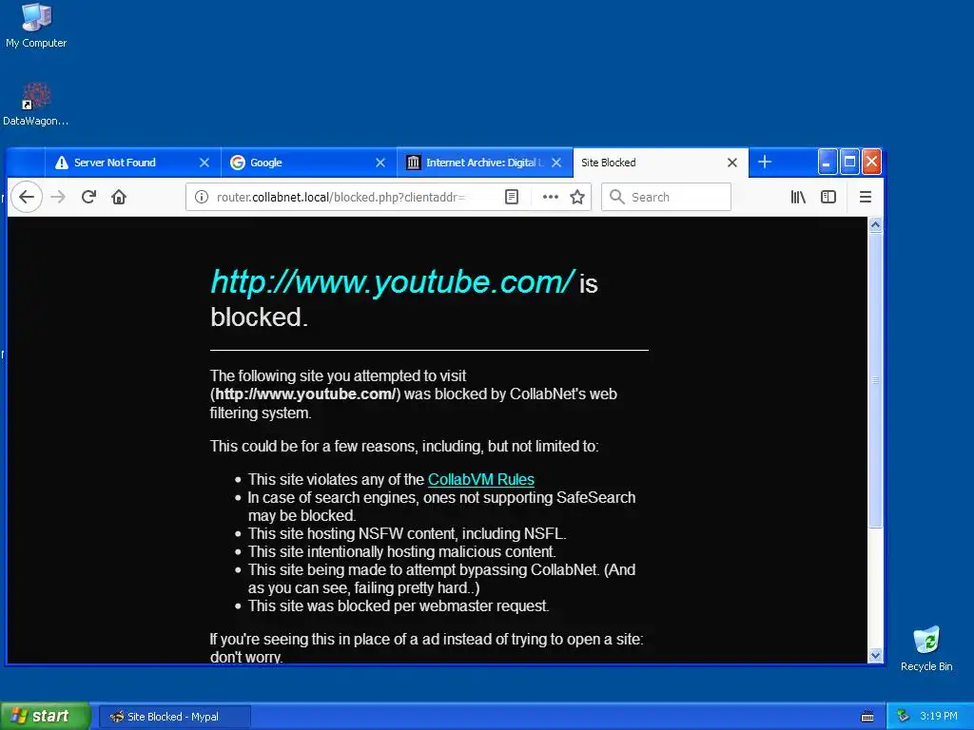
Task: Toggle reader view in address bar
Action: [x=511, y=197]
